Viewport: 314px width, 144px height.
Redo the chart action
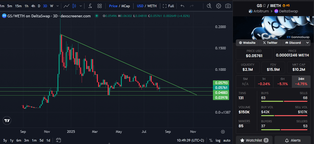[x=192, y=6]
